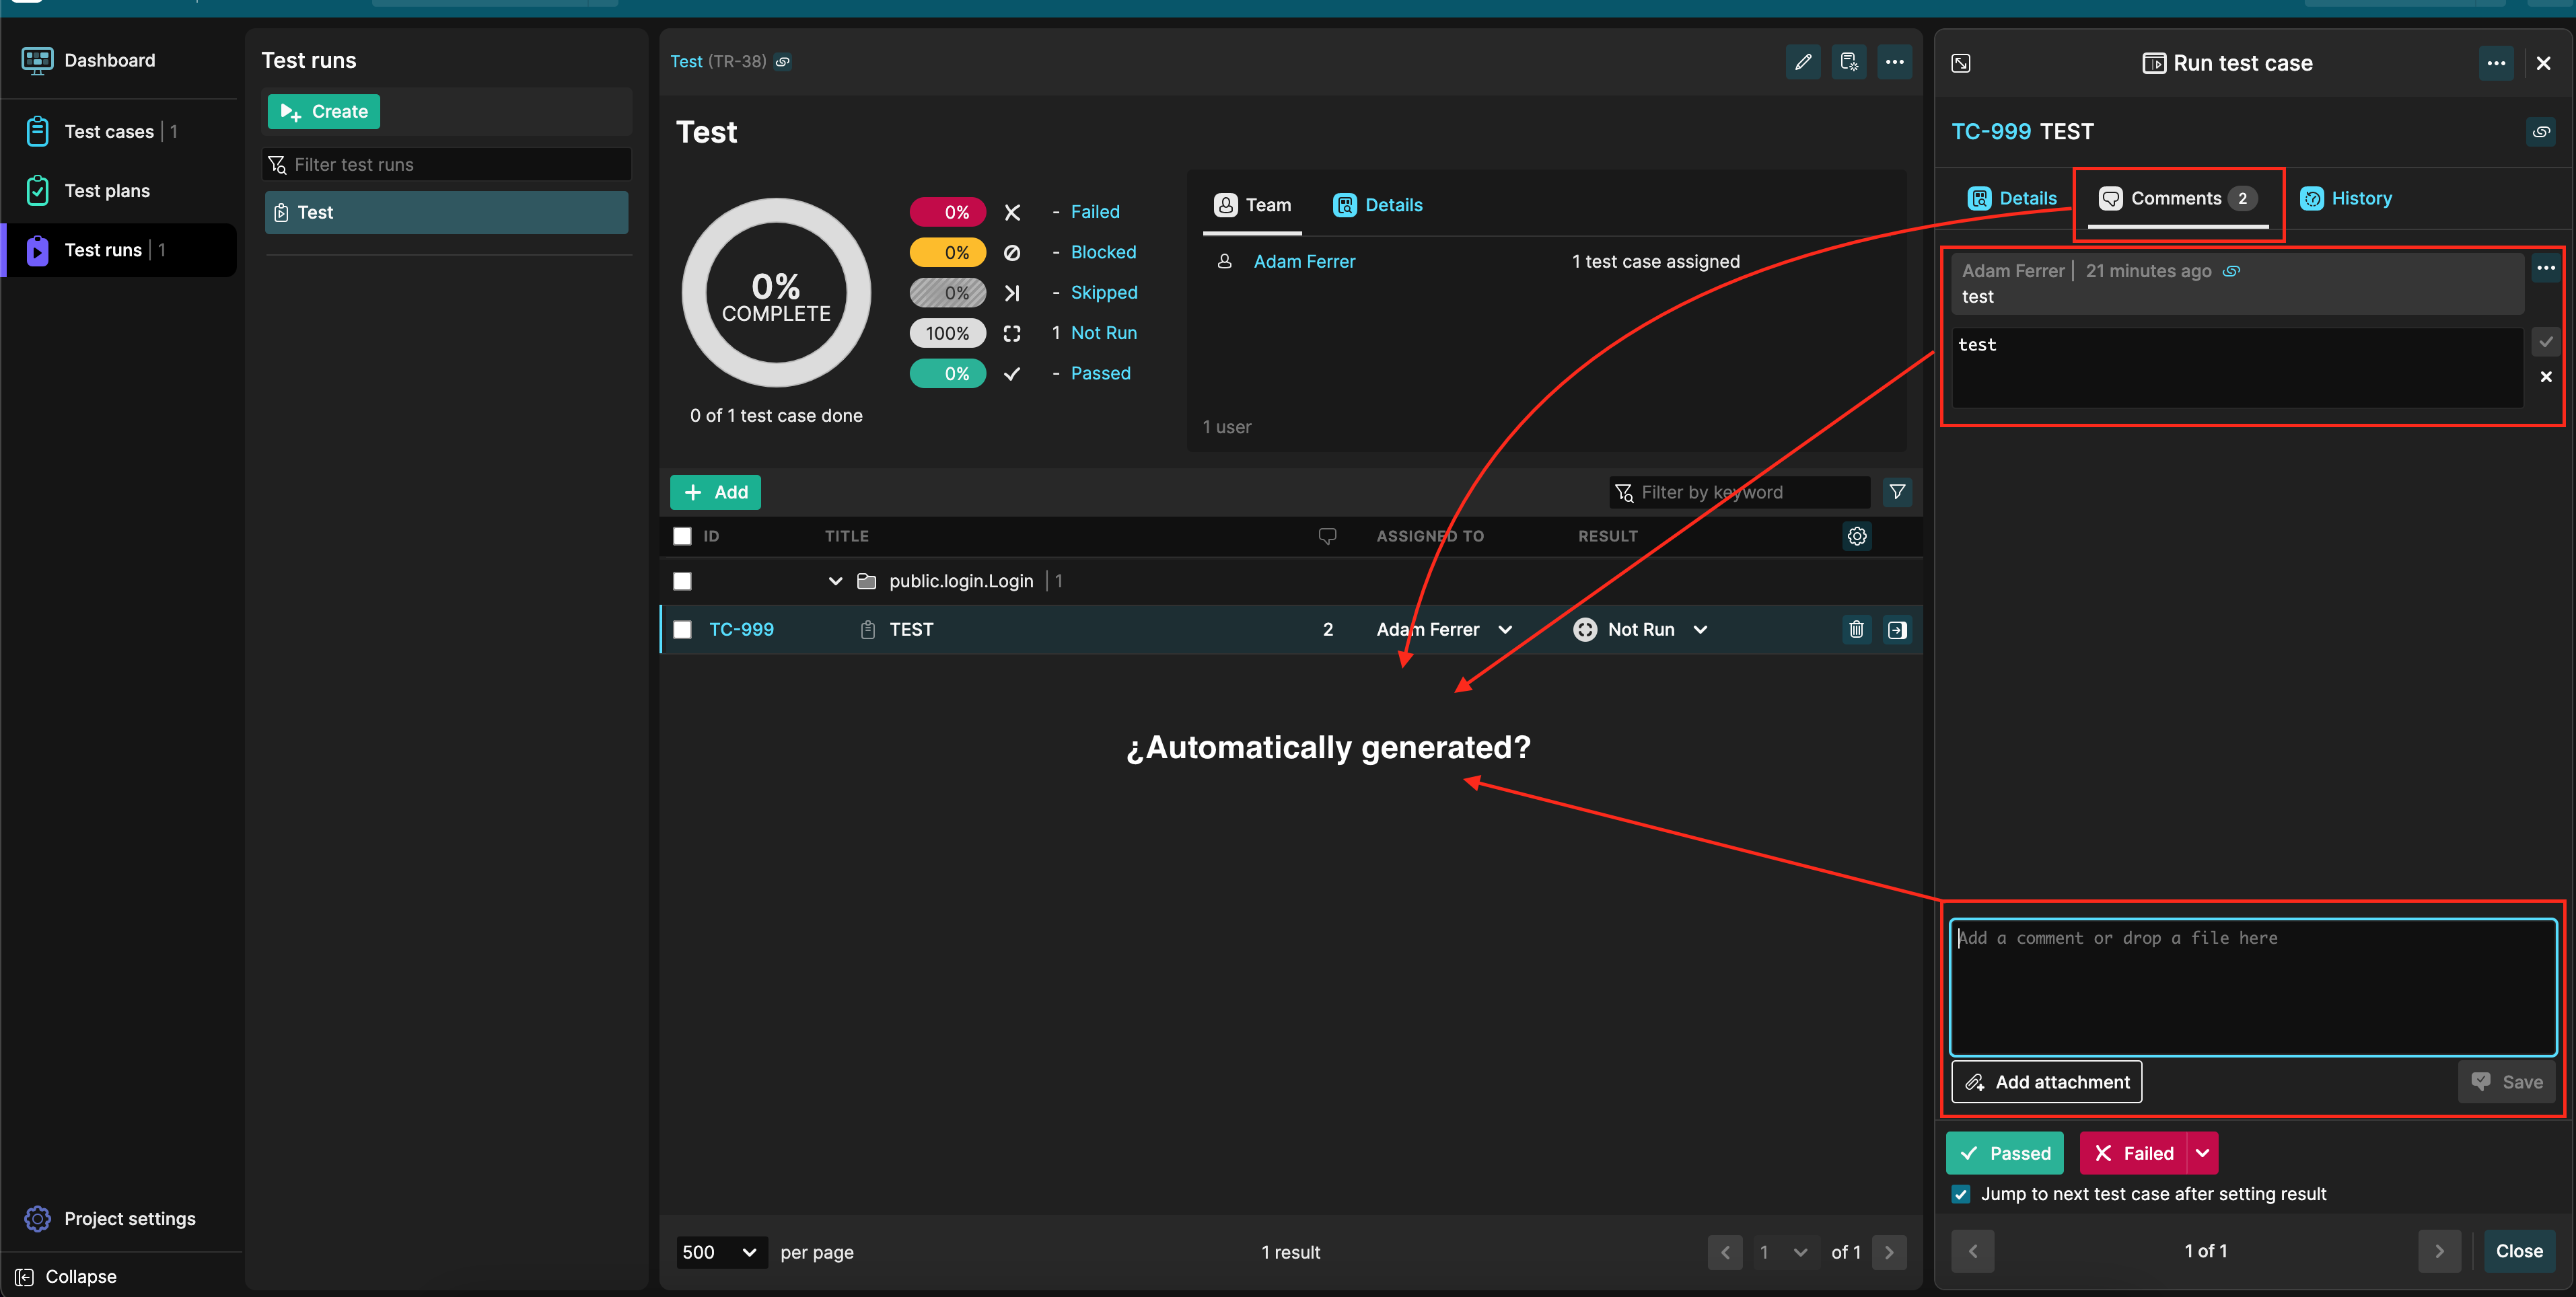The width and height of the screenshot is (2576, 1297).
Task: Confirm the comment edit with the checkmark
Action: point(2546,342)
